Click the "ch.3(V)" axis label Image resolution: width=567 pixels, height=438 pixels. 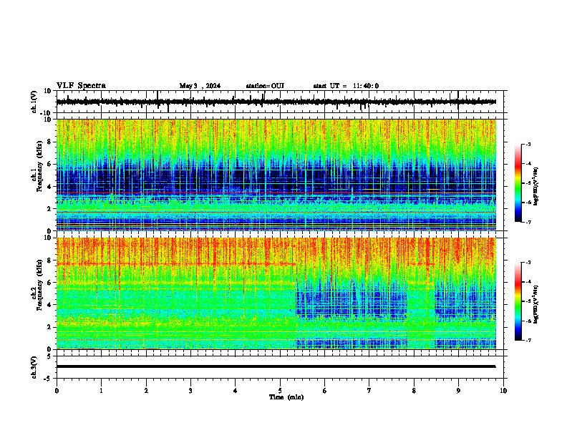pyautogui.click(x=34, y=368)
